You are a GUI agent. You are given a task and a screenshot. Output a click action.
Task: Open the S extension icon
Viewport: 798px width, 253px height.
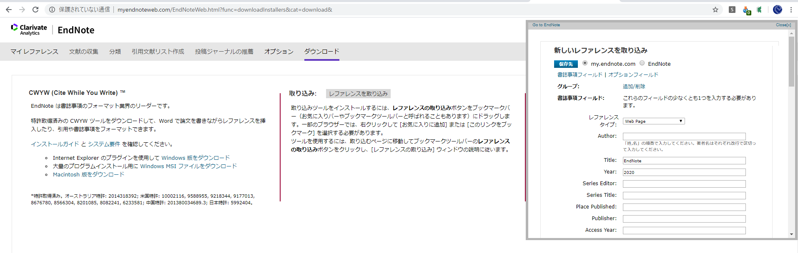pos(732,10)
